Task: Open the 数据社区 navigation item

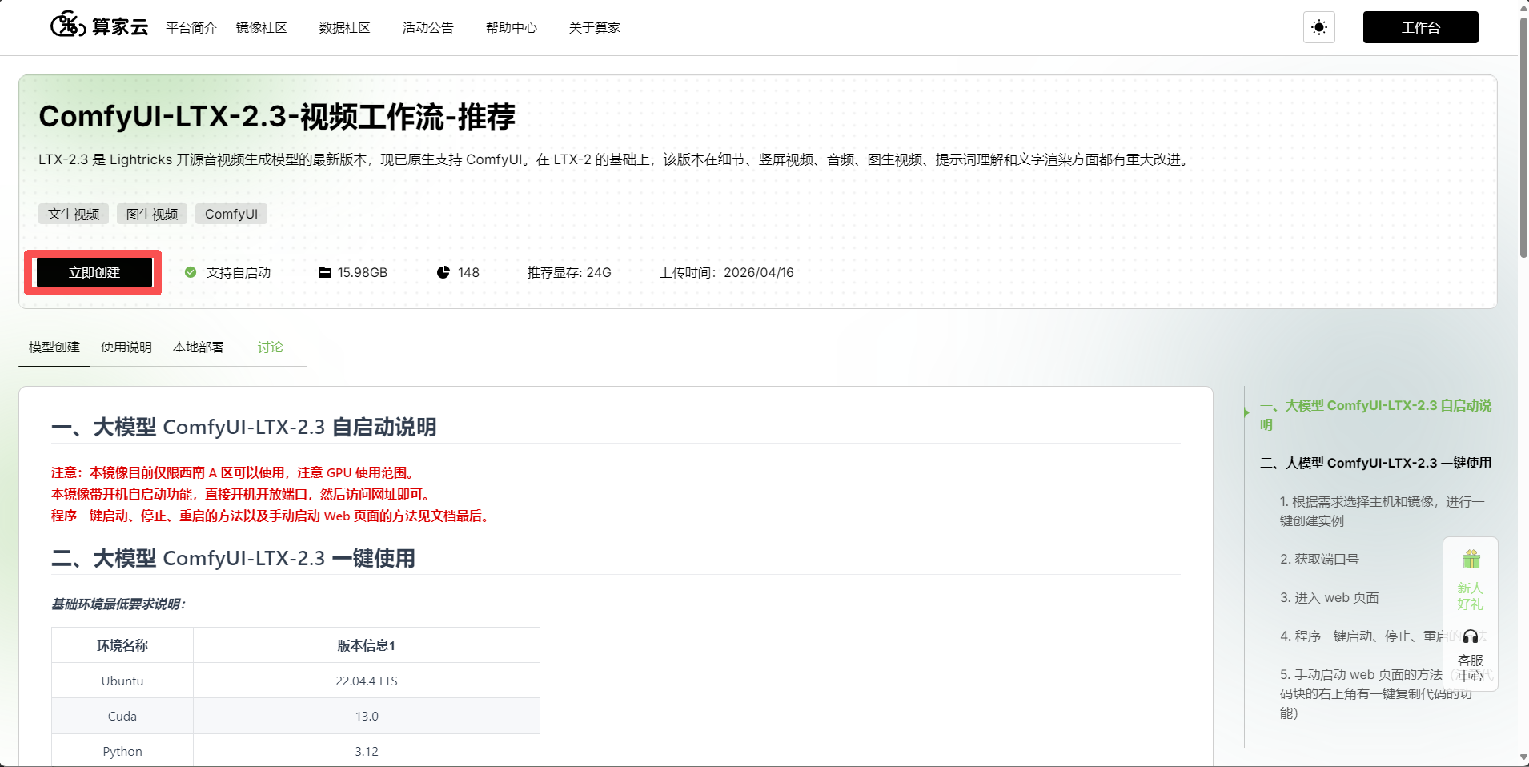Action: coord(345,27)
